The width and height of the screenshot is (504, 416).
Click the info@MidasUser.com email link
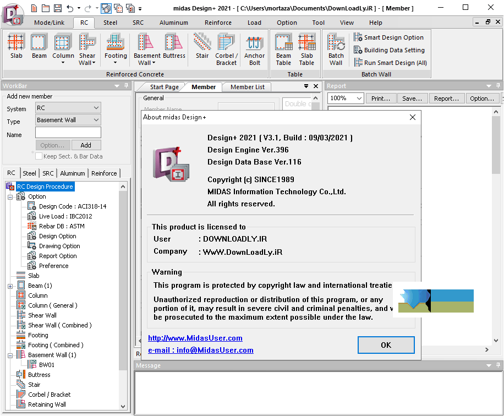click(201, 350)
